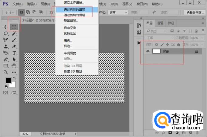Open the 文件(F) menu
Image resolution: width=207 pixels, height=137 pixels.
click(18, 4)
